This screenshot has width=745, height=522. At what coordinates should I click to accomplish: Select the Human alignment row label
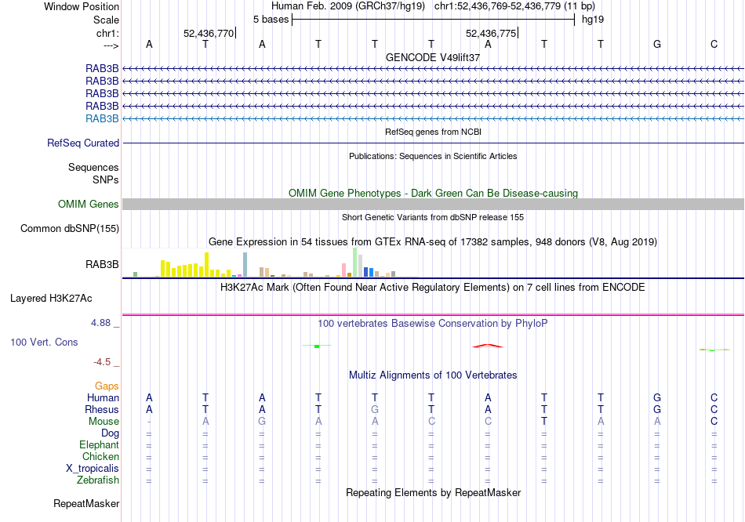(x=103, y=398)
